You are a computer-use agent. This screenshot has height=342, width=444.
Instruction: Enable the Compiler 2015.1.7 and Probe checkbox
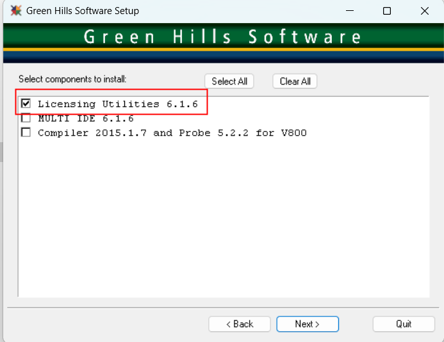pos(26,132)
